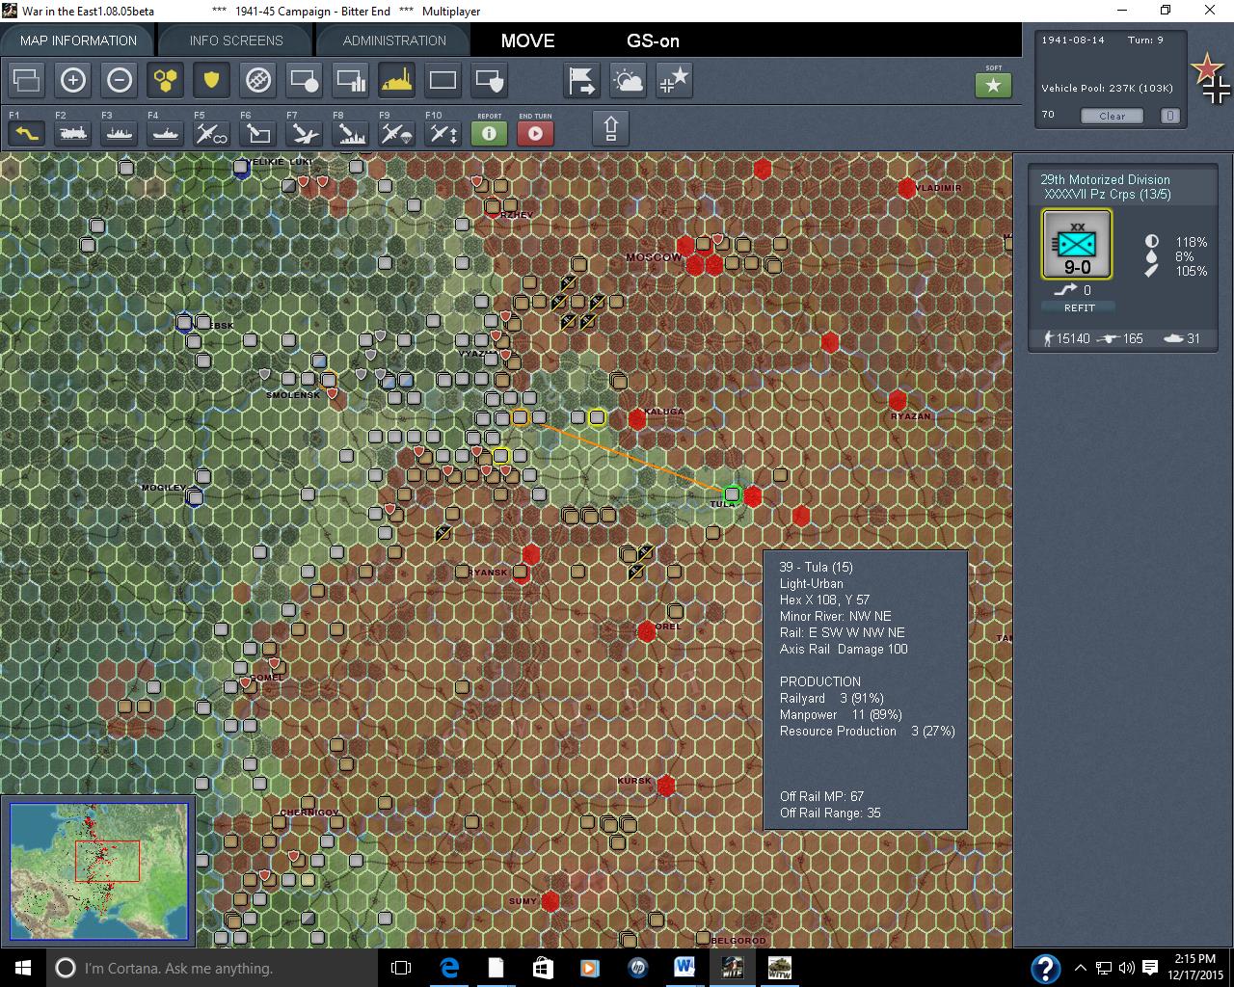This screenshot has width=1234, height=987.
Task: Click the red END TURN button
Action: tap(536, 133)
